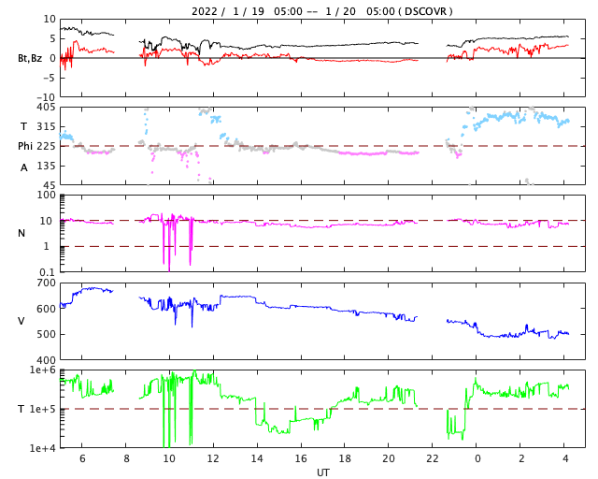Click the '-10' tick label on Bt,Bz panel
Viewport: 598px width, 479px height.
48,98
